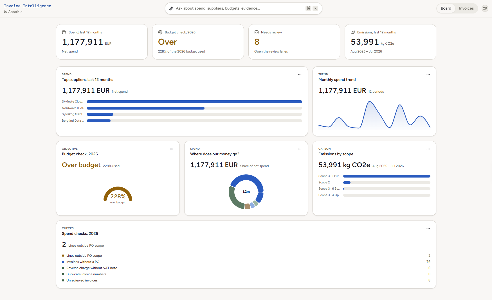The height and width of the screenshot is (300, 492).
Task: Click the external link arrow beside Aigonix
Action: 21,12
